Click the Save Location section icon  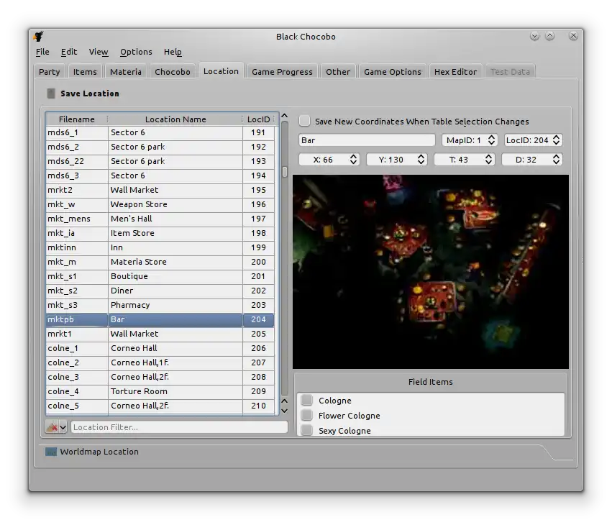[50, 93]
